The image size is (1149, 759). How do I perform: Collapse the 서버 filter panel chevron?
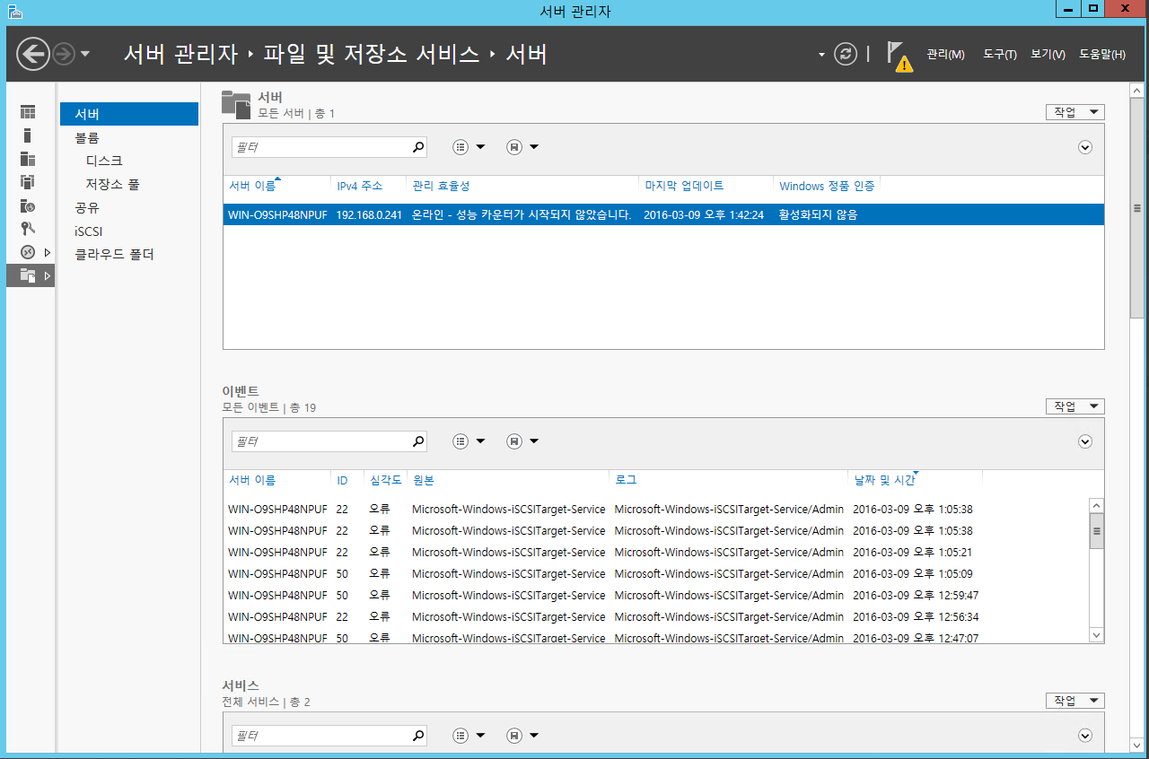tap(1084, 147)
